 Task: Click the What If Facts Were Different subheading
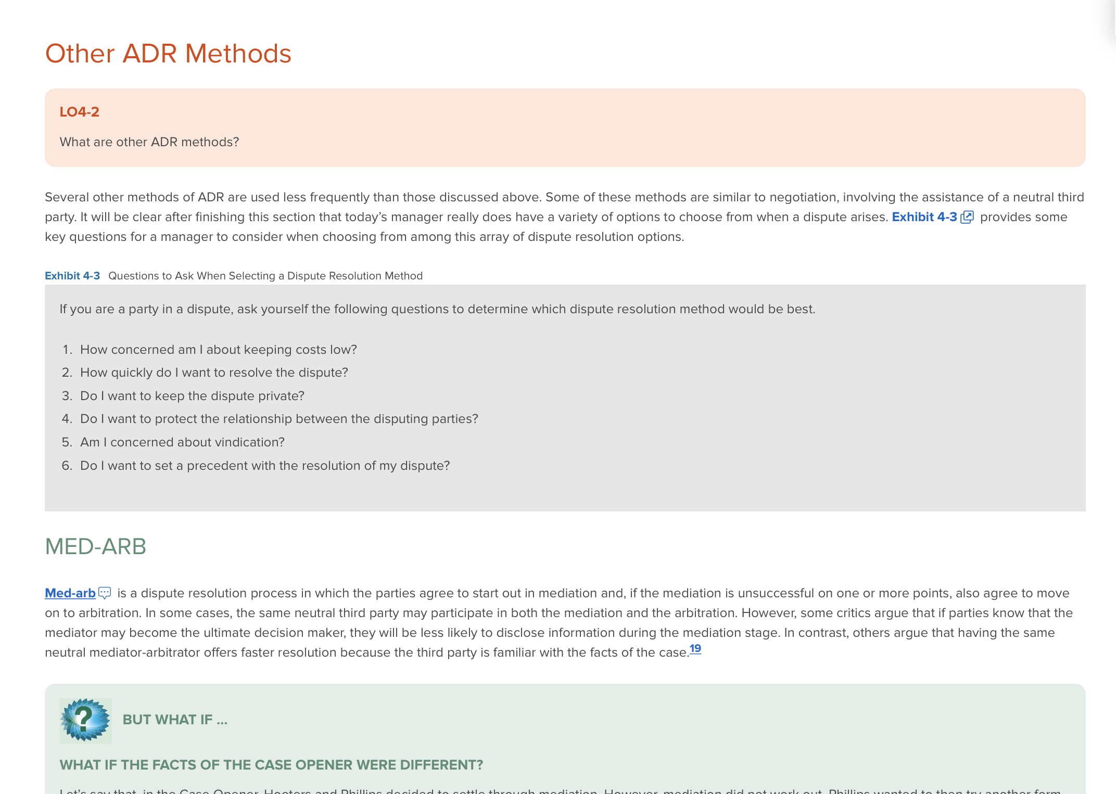(271, 765)
